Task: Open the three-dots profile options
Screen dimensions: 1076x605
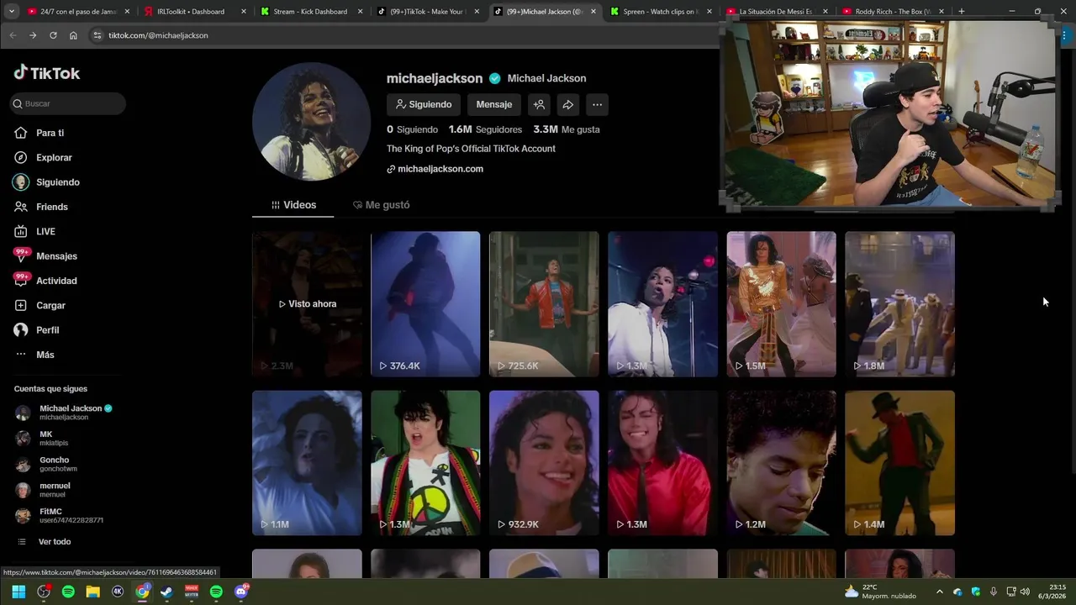Action: pyautogui.click(x=597, y=104)
